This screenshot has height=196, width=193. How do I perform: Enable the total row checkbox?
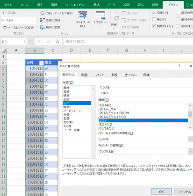tap(154, 19)
